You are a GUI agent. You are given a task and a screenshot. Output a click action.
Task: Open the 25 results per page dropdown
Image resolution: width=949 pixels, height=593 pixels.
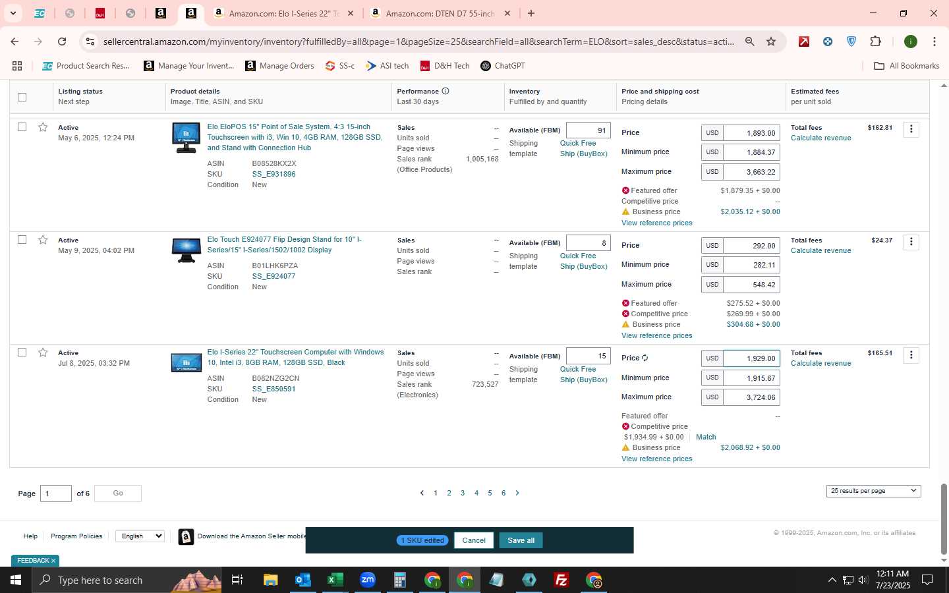873,491
